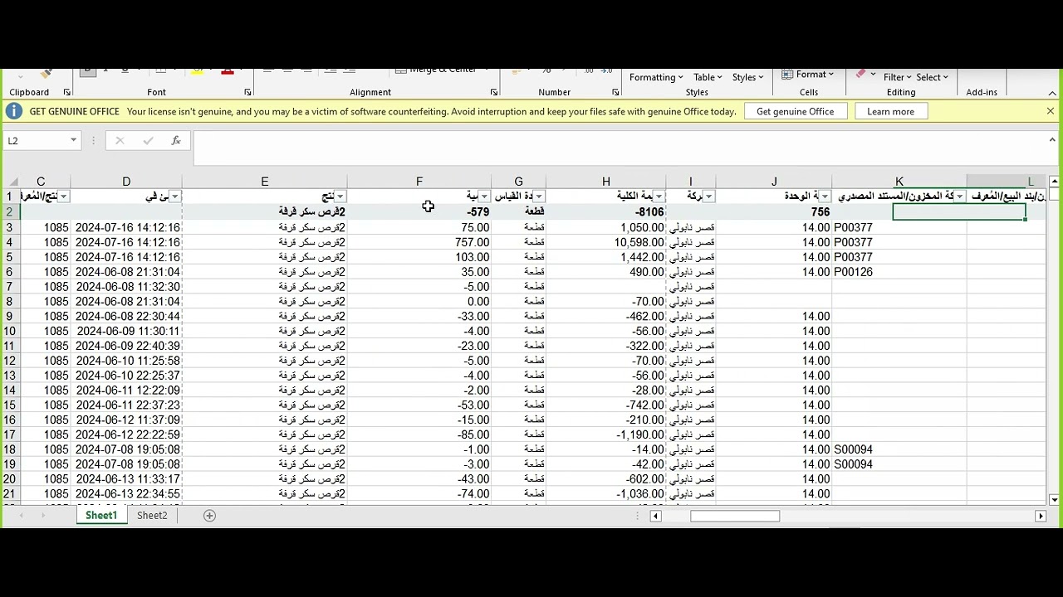1063x597 pixels.
Task: Open the Format cells dropdown
Action: [809, 75]
